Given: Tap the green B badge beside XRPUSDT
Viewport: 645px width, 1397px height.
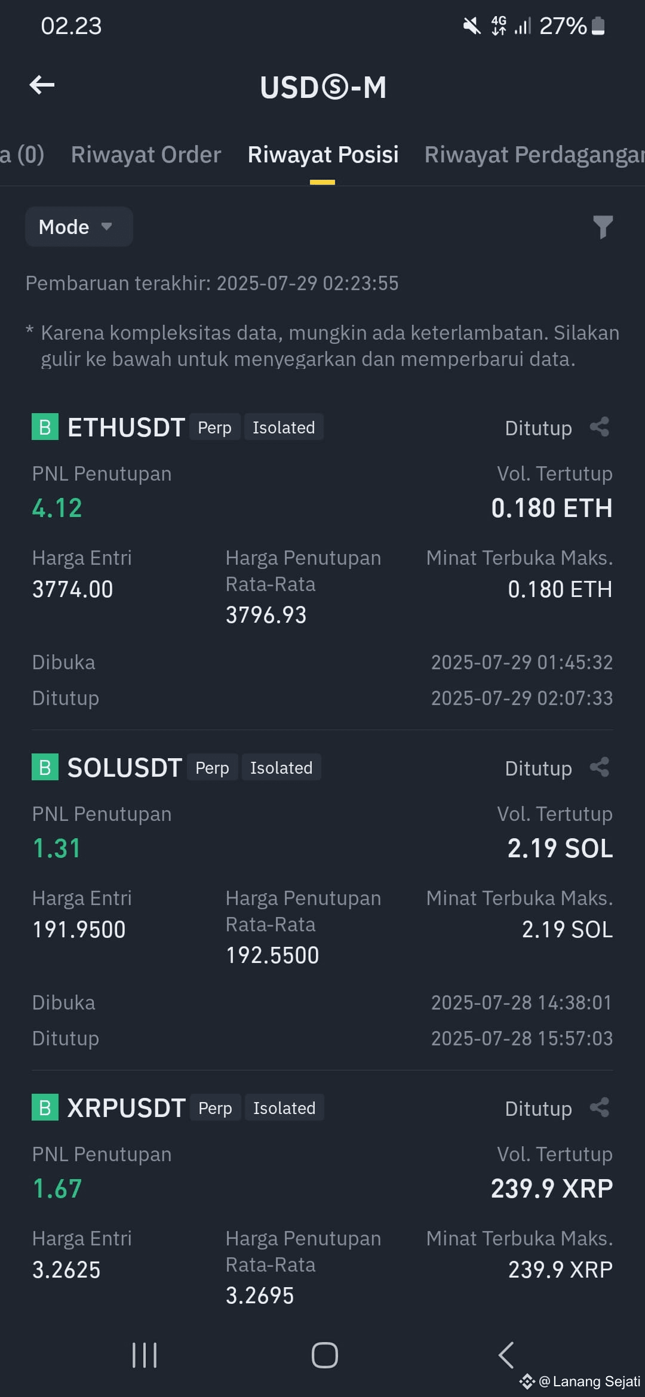Looking at the screenshot, I should click(45, 1107).
